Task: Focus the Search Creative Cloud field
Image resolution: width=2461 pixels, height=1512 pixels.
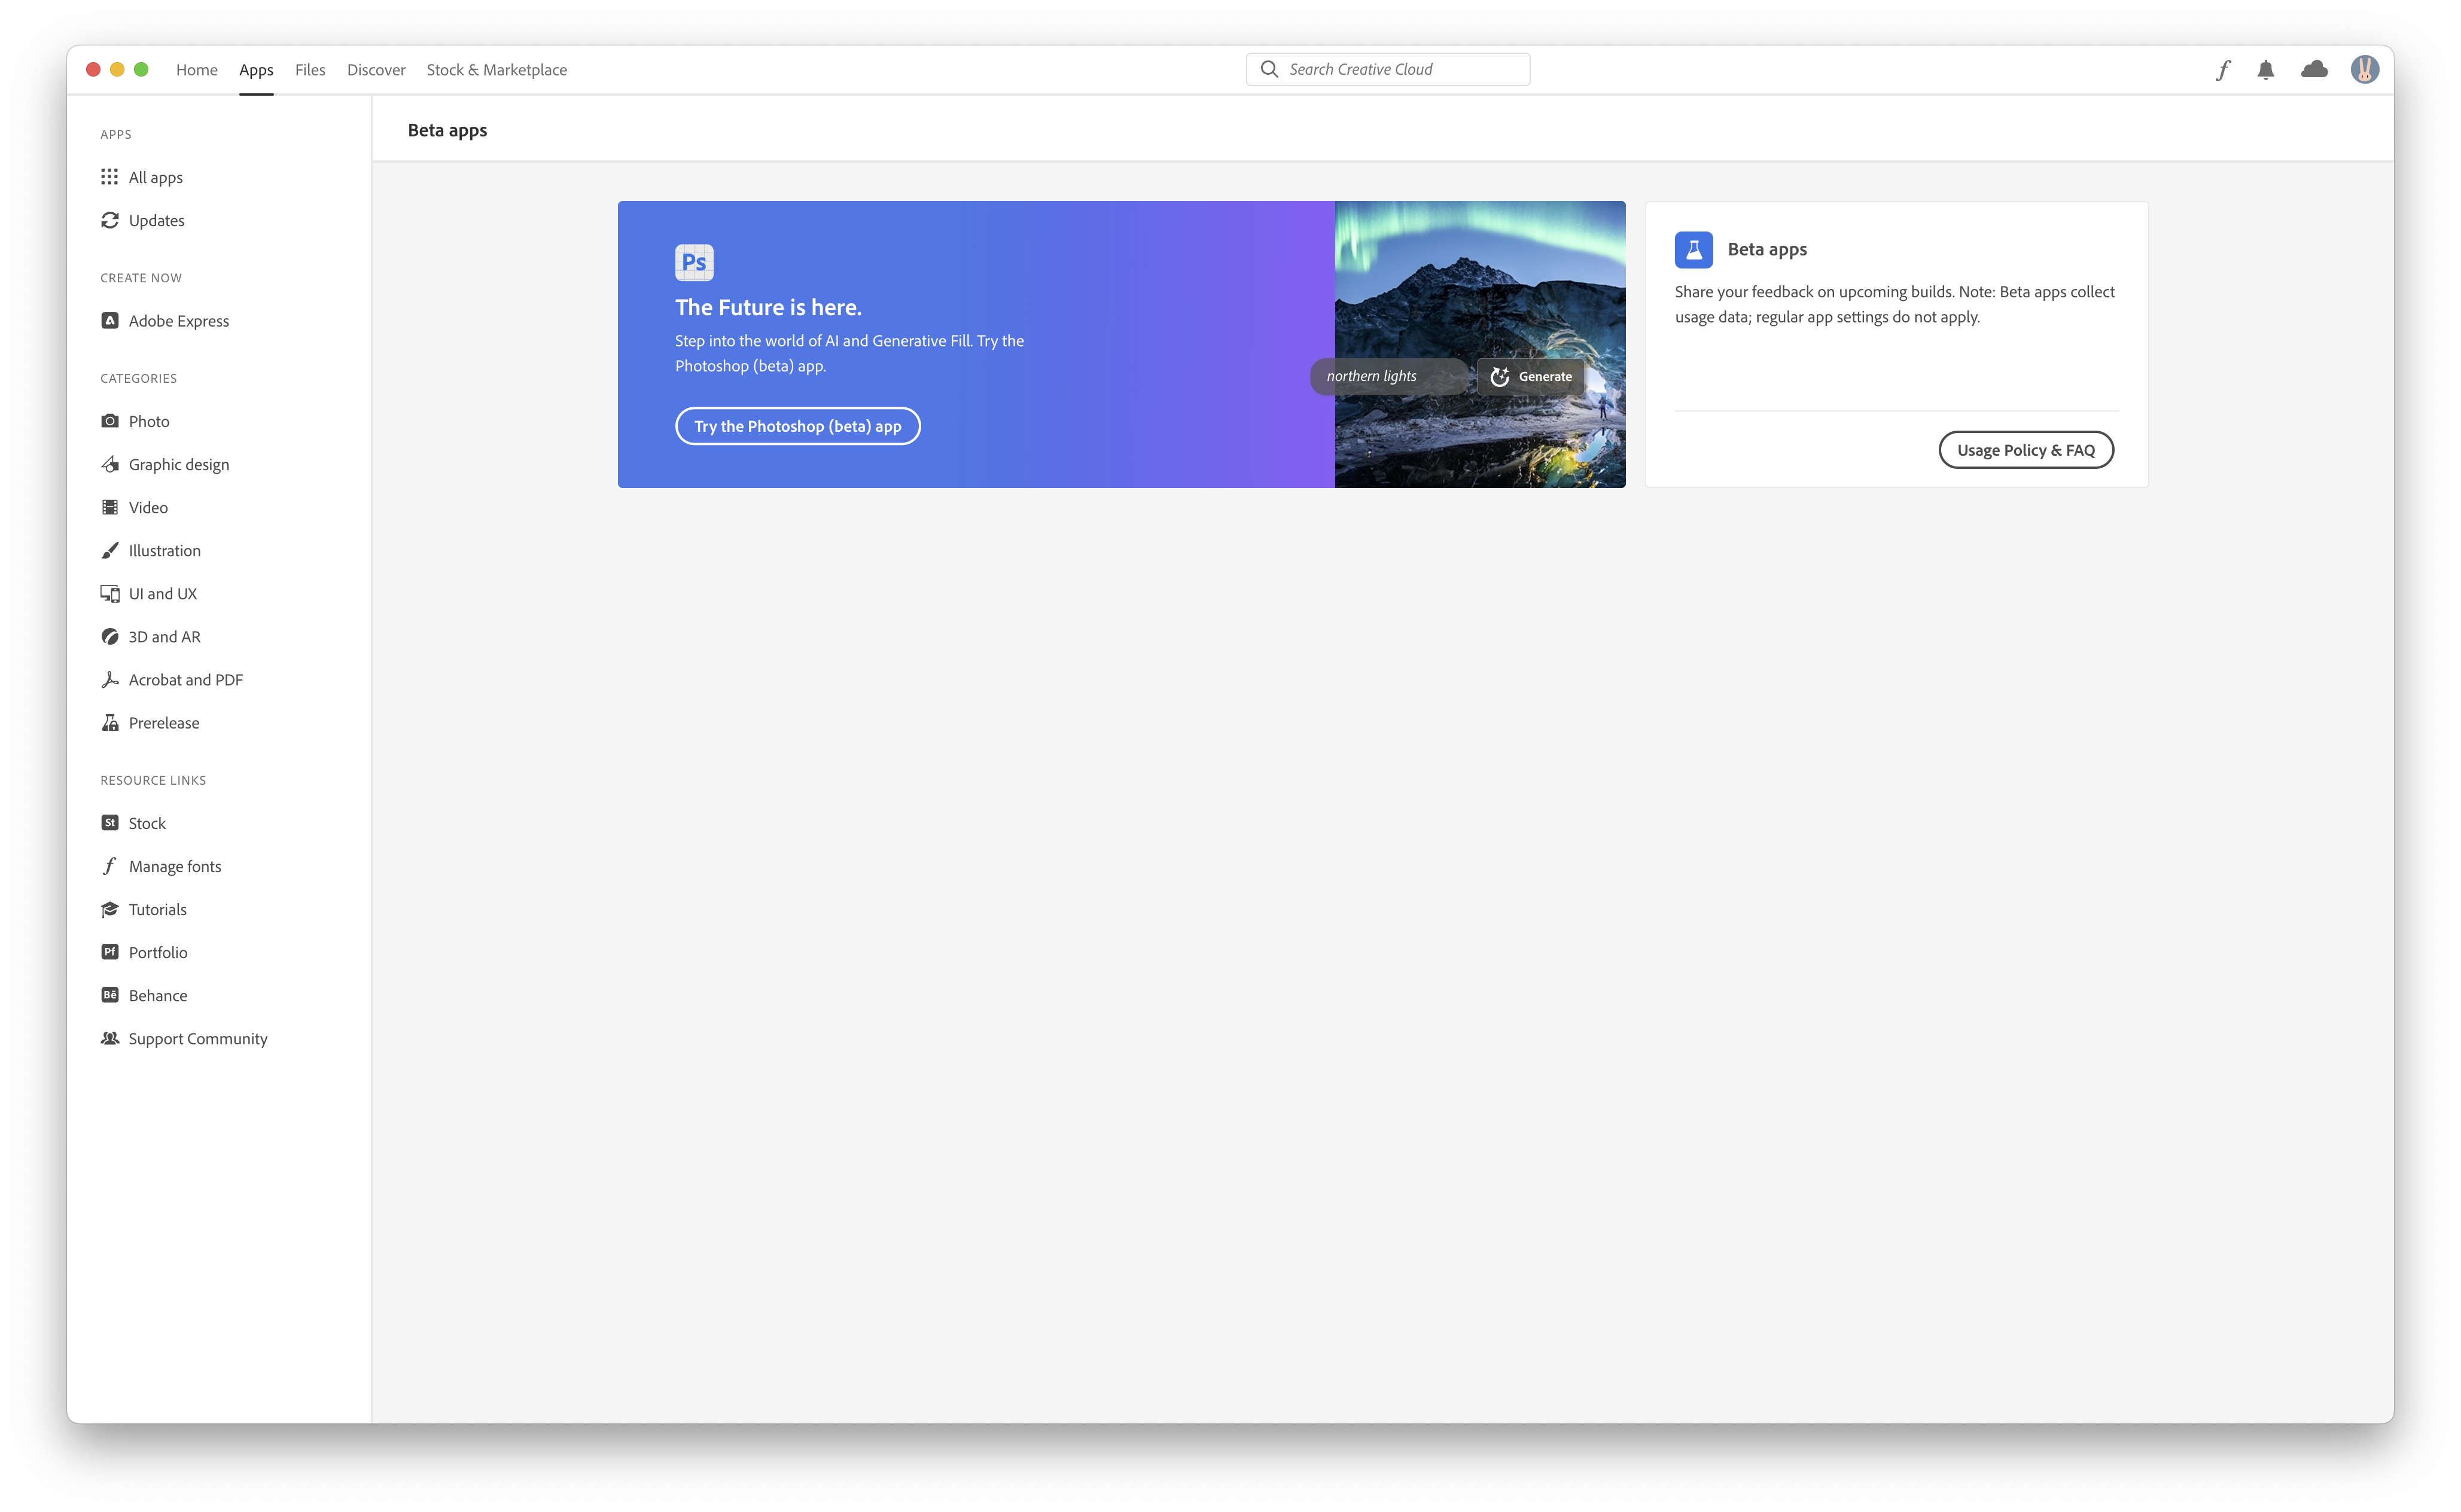Action: [1387, 69]
